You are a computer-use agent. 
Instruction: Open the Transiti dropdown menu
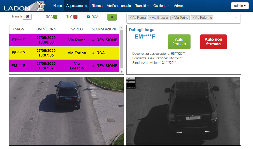pos(142,6)
